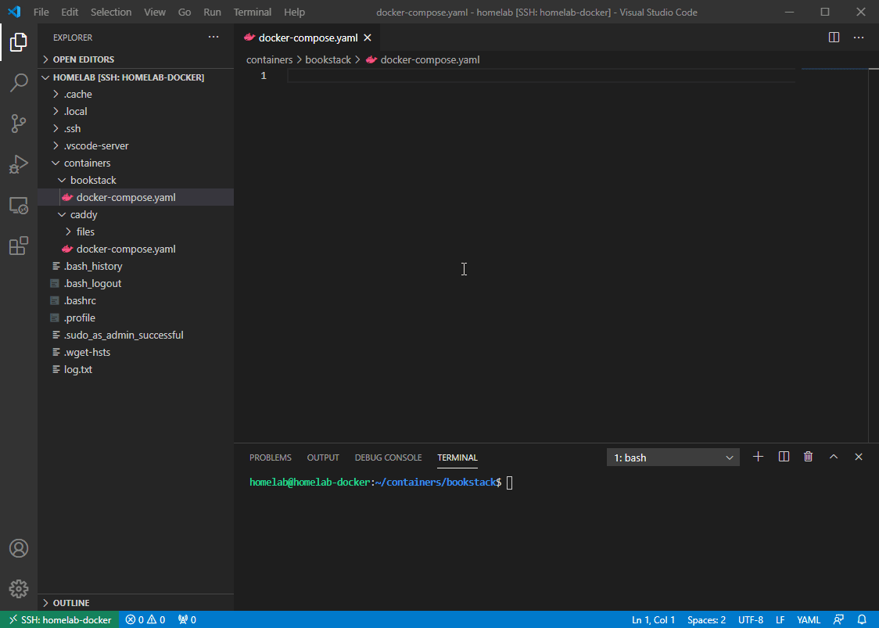Collapse the caddy folder
879x628 pixels.
[x=135, y=215]
